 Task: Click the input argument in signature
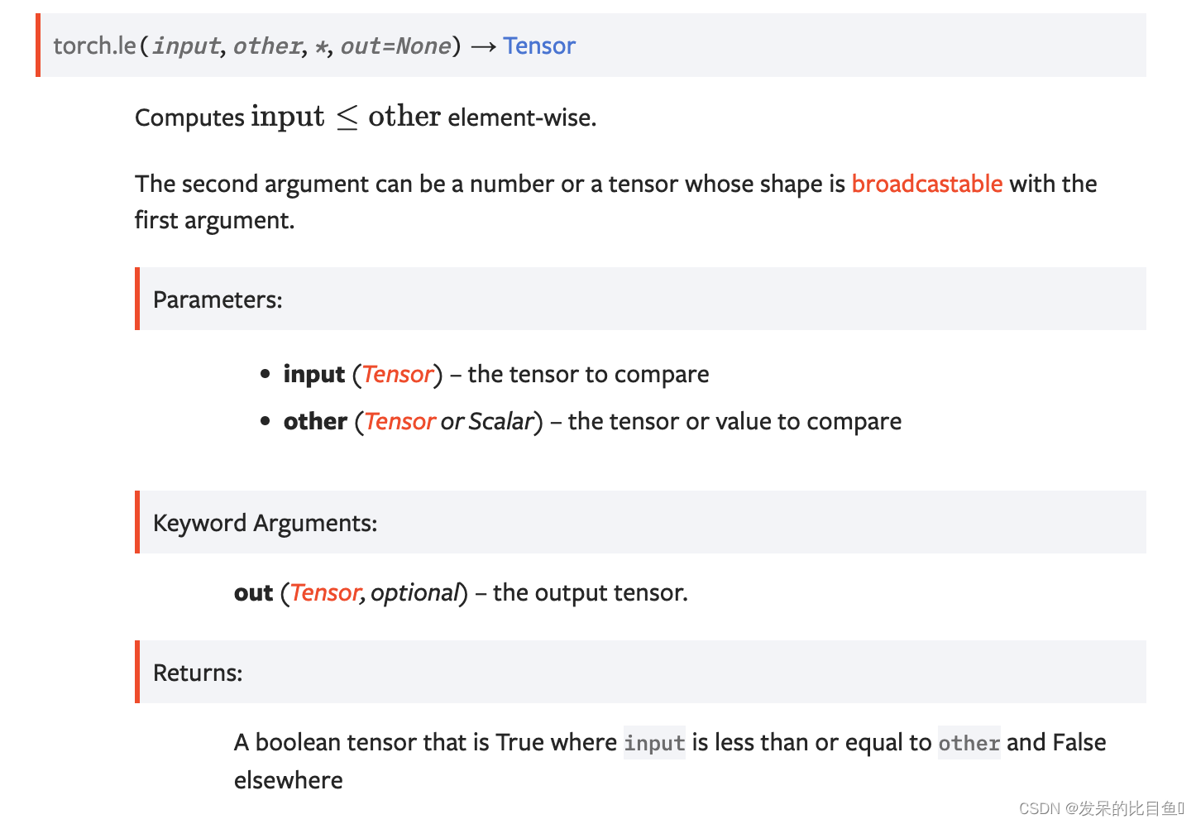pos(186,46)
